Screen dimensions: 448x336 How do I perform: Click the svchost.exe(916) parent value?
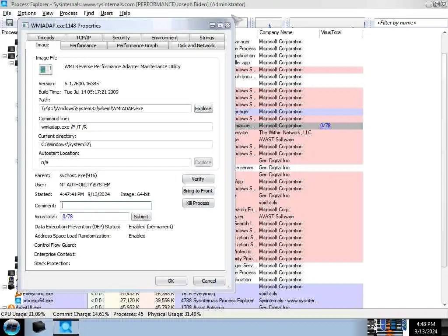point(78,175)
